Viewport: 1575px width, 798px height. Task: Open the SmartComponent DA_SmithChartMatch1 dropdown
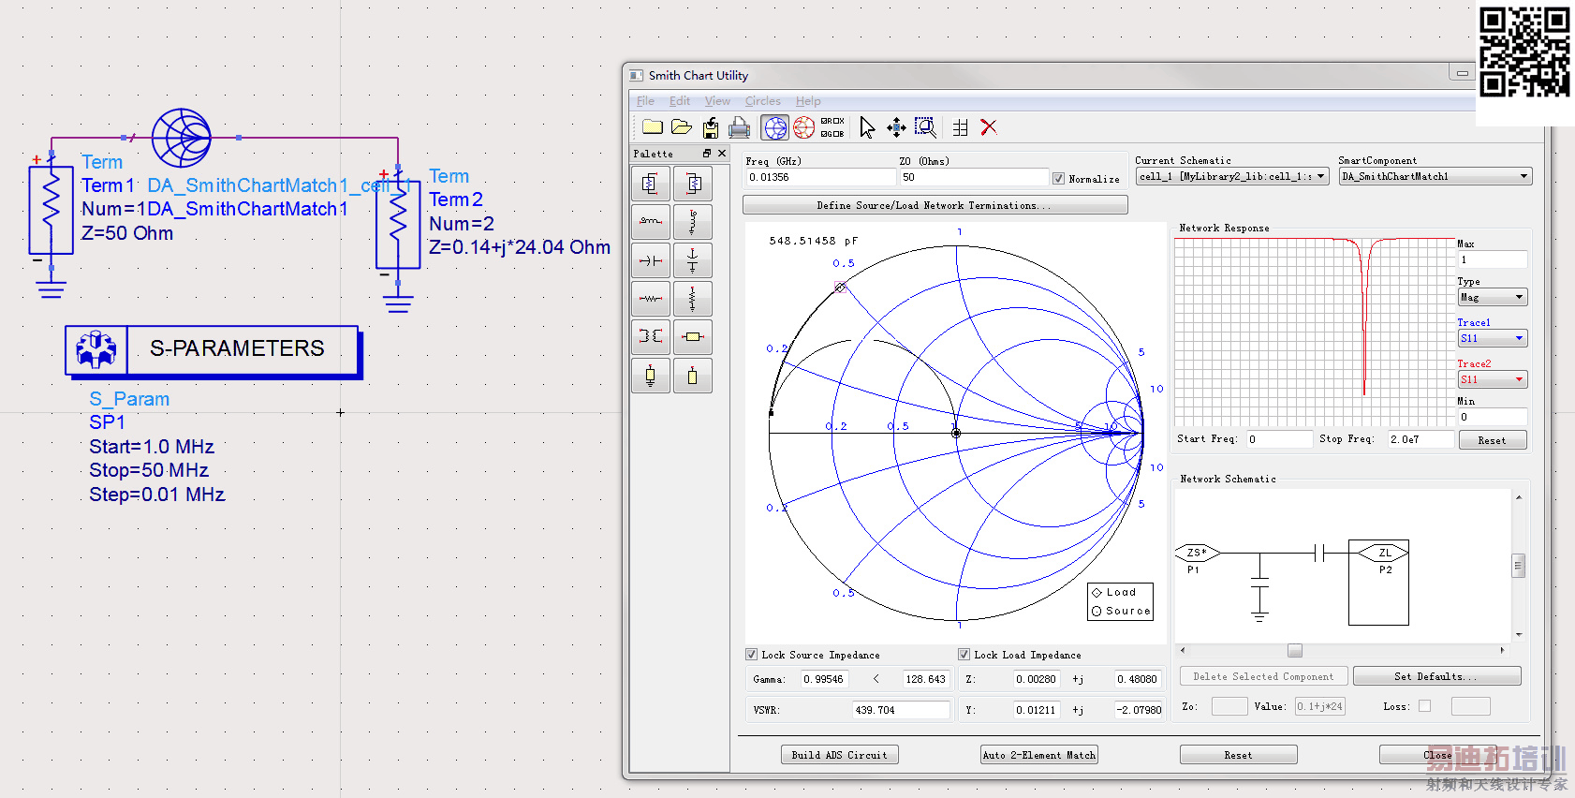point(1435,176)
